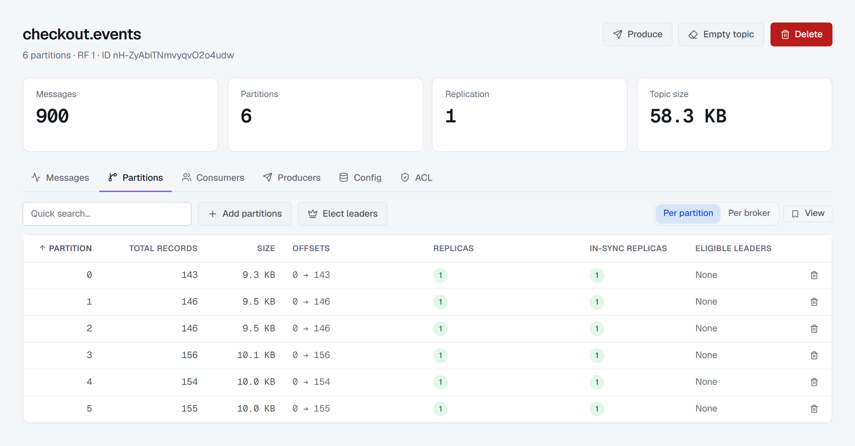Image resolution: width=855 pixels, height=446 pixels.
Task: Click in-sync replica badge in partition 0 row
Action: coord(597,275)
